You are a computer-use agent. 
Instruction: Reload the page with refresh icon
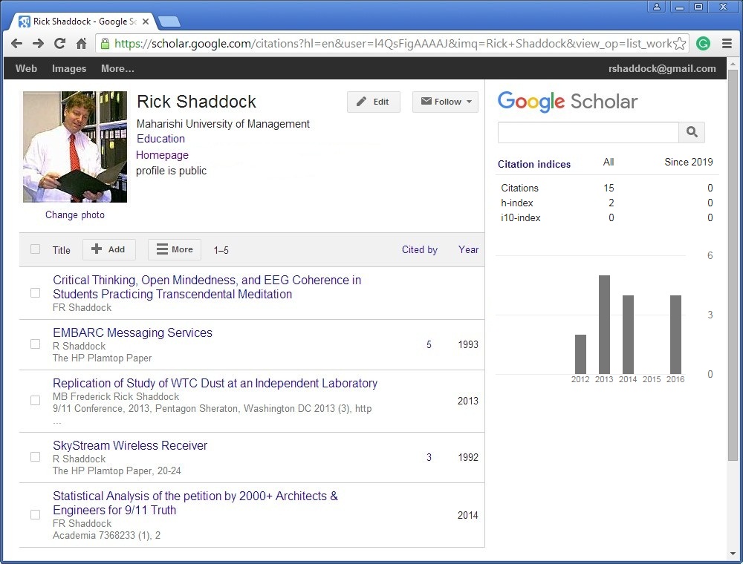pyautogui.click(x=59, y=44)
